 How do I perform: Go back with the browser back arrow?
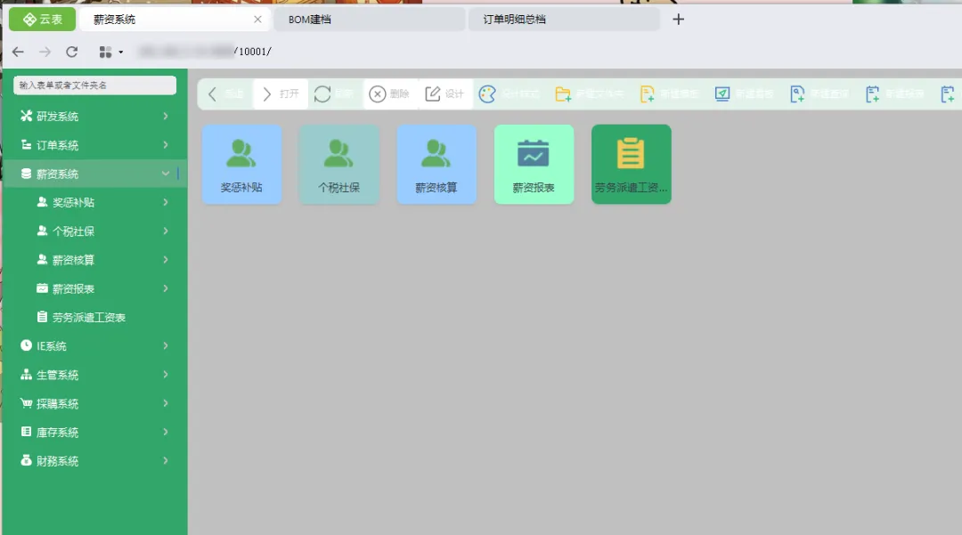tap(18, 53)
